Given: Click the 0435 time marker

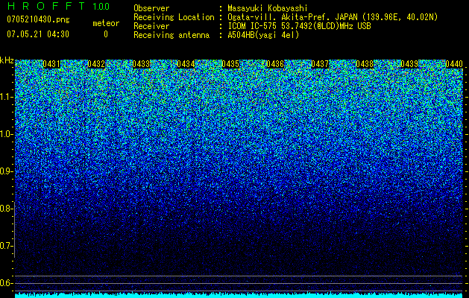Looking at the screenshot, I should 230,64.
